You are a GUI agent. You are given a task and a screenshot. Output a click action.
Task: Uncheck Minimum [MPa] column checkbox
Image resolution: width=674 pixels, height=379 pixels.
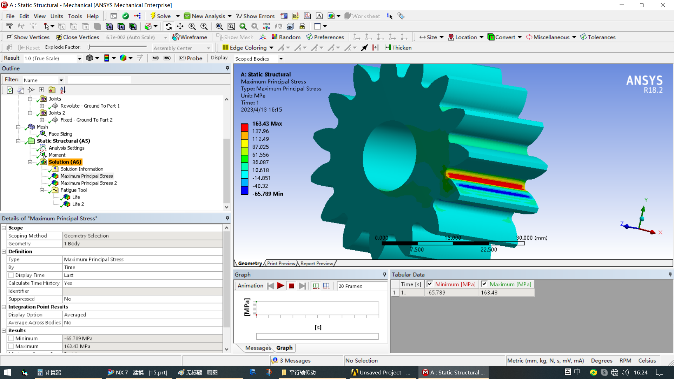coord(430,284)
